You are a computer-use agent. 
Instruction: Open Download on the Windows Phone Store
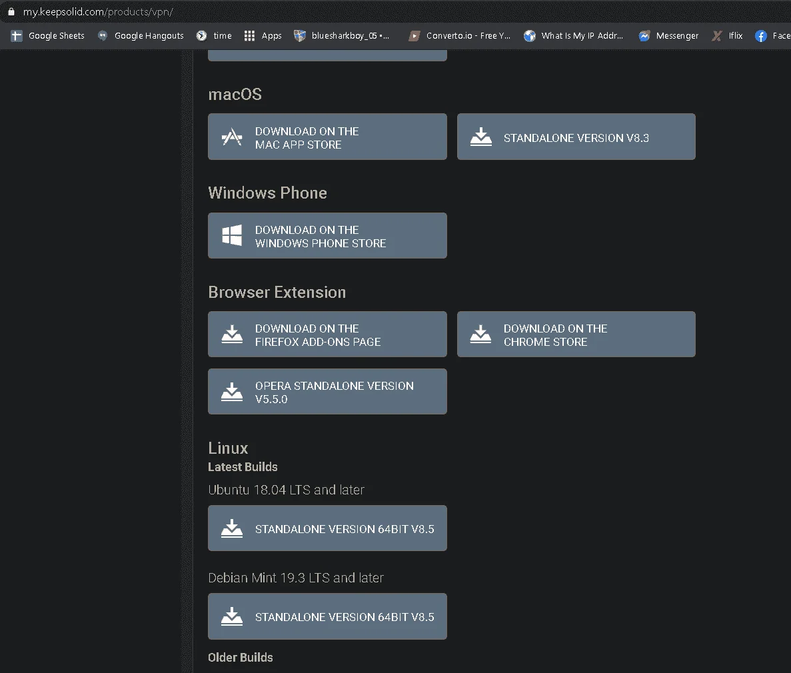click(x=327, y=236)
